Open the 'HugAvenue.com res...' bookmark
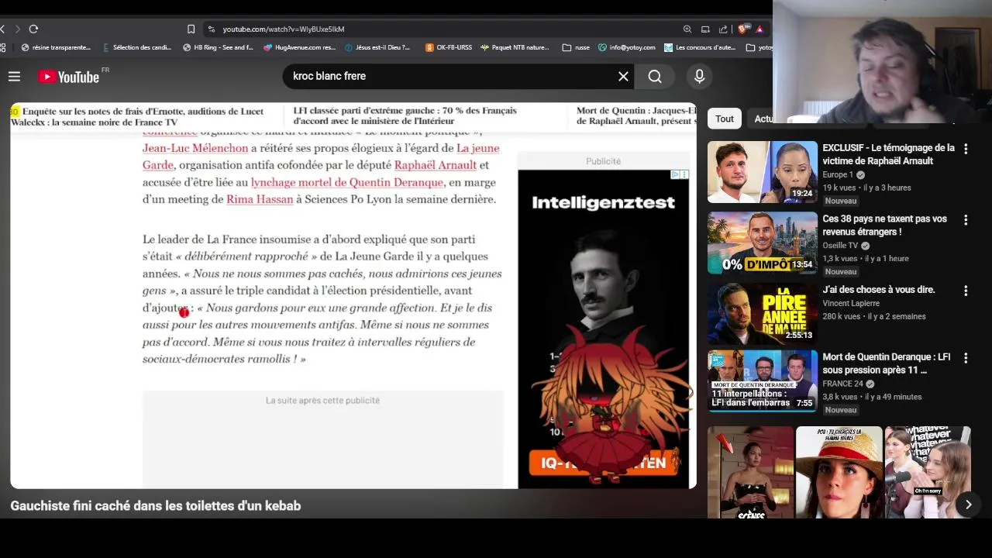Screen dimensions: 992x558 point(299,47)
